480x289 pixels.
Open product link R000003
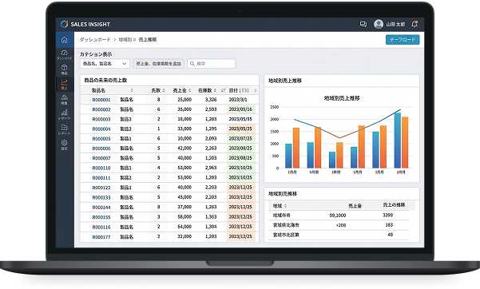[x=101, y=119]
